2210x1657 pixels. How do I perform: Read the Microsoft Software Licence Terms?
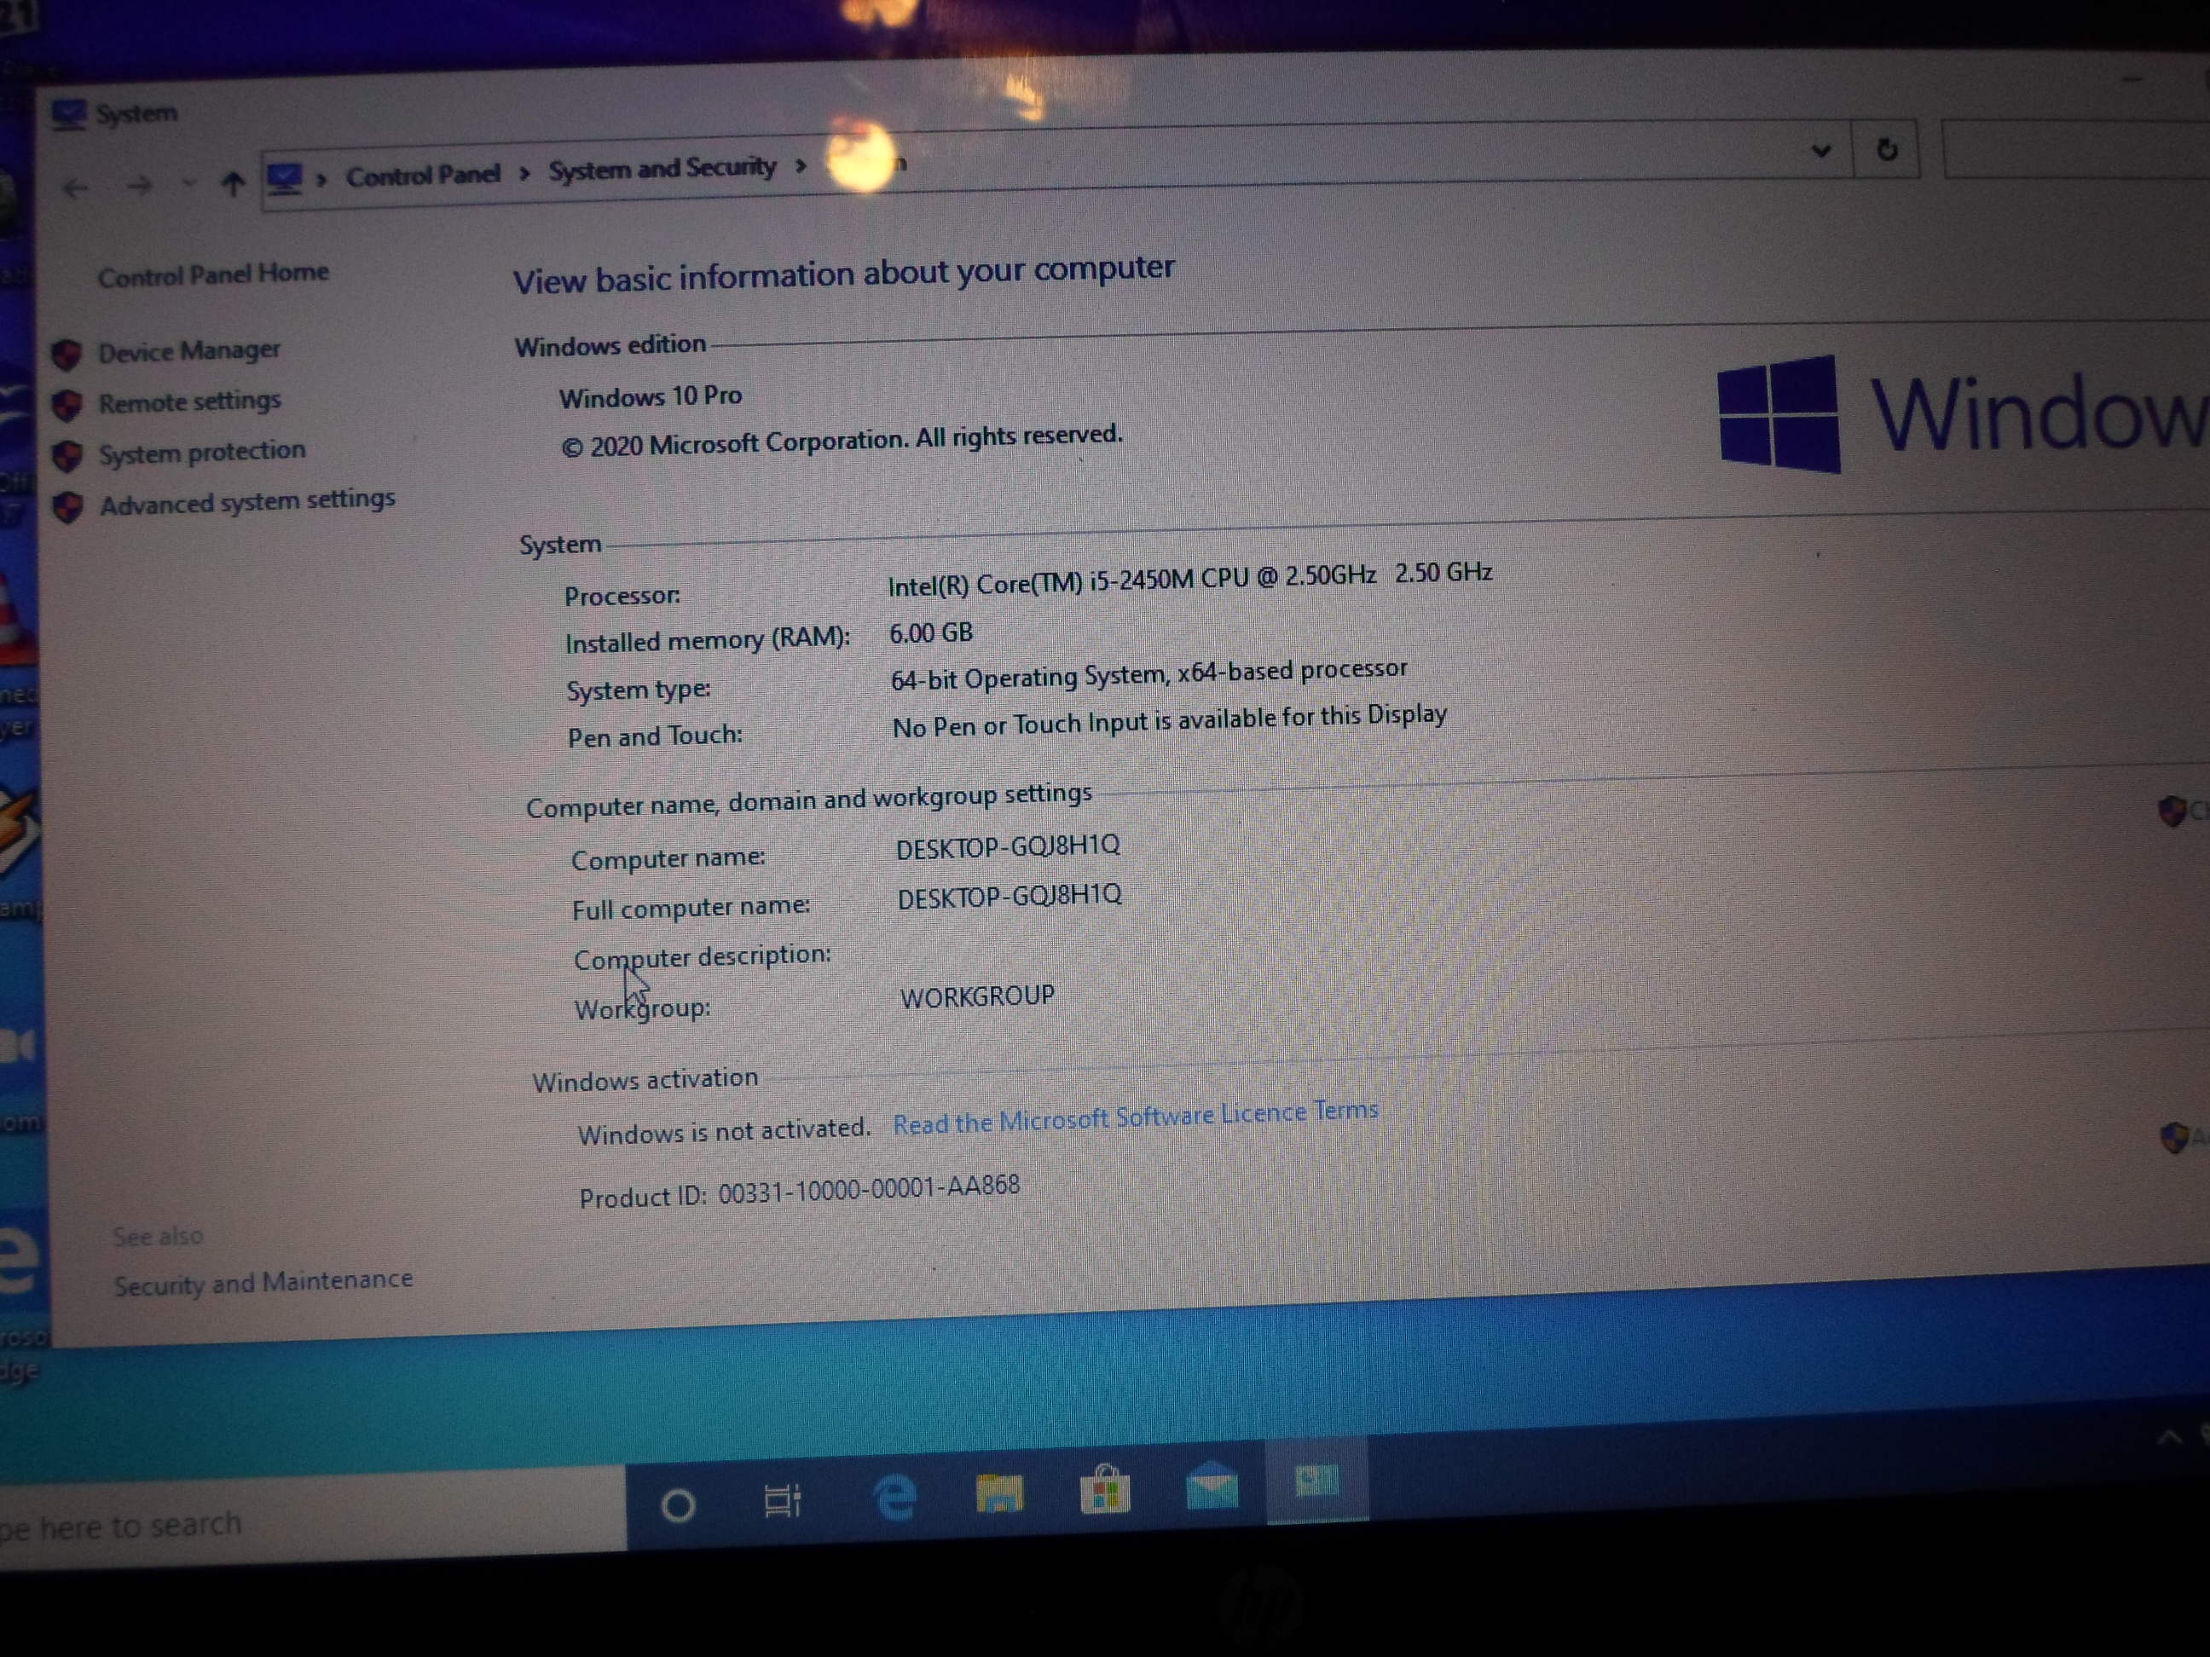click(x=1135, y=1117)
